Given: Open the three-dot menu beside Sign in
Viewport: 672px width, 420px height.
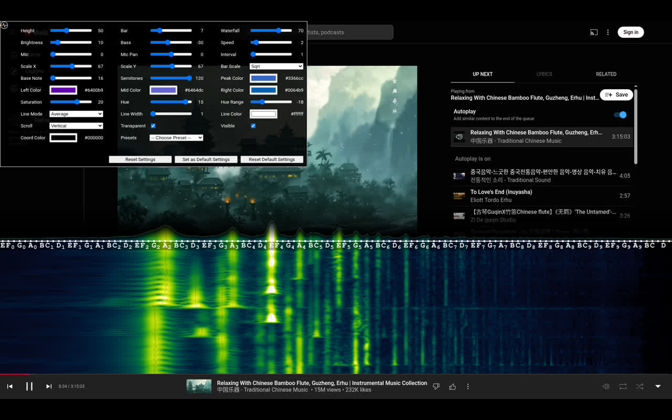Looking at the screenshot, I should tap(608, 32).
